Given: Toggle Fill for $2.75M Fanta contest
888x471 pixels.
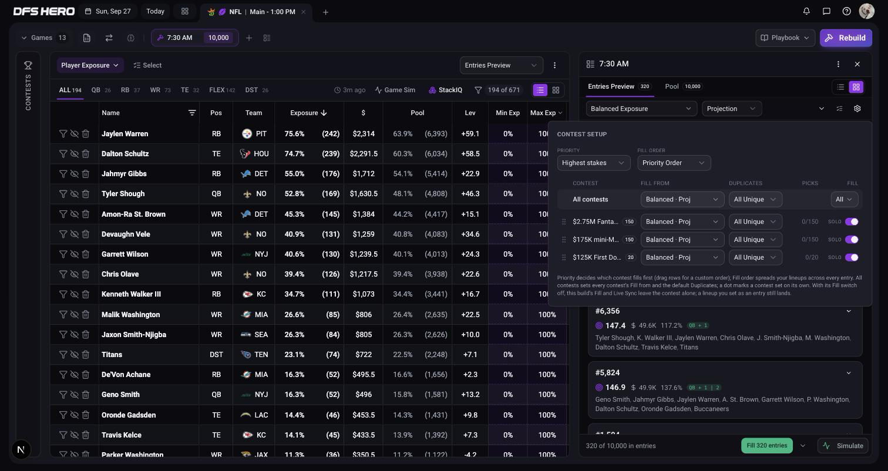Looking at the screenshot, I should point(852,221).
